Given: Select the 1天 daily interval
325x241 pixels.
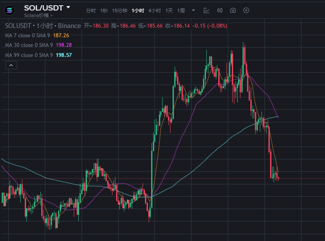Looking at the screenshot, I should (169, 11).
